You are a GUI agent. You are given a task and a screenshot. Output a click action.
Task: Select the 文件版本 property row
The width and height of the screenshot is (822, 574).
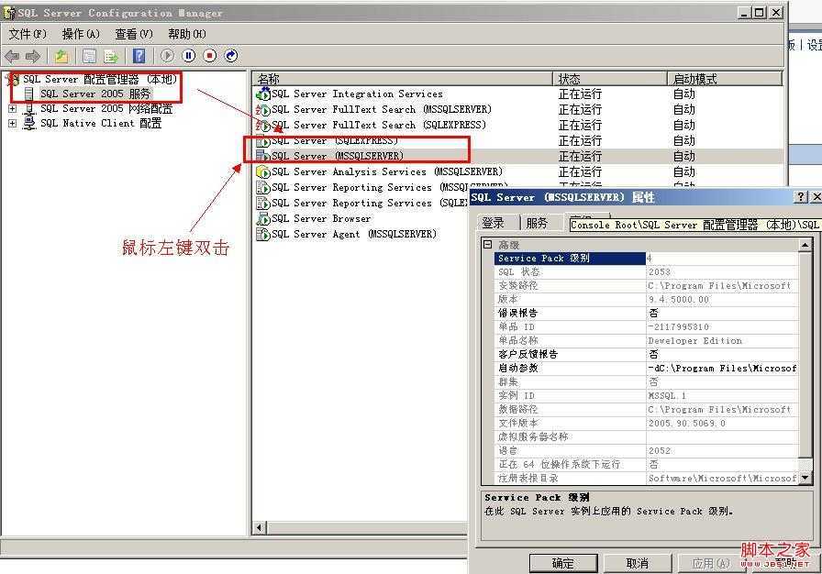(646, 424)
